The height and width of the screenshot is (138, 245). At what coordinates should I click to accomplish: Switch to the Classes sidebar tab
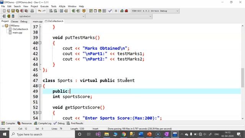pos(15,21)
